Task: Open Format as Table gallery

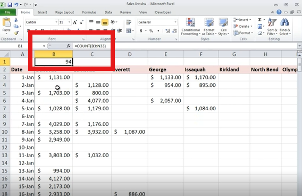Action: coord(209,27)
